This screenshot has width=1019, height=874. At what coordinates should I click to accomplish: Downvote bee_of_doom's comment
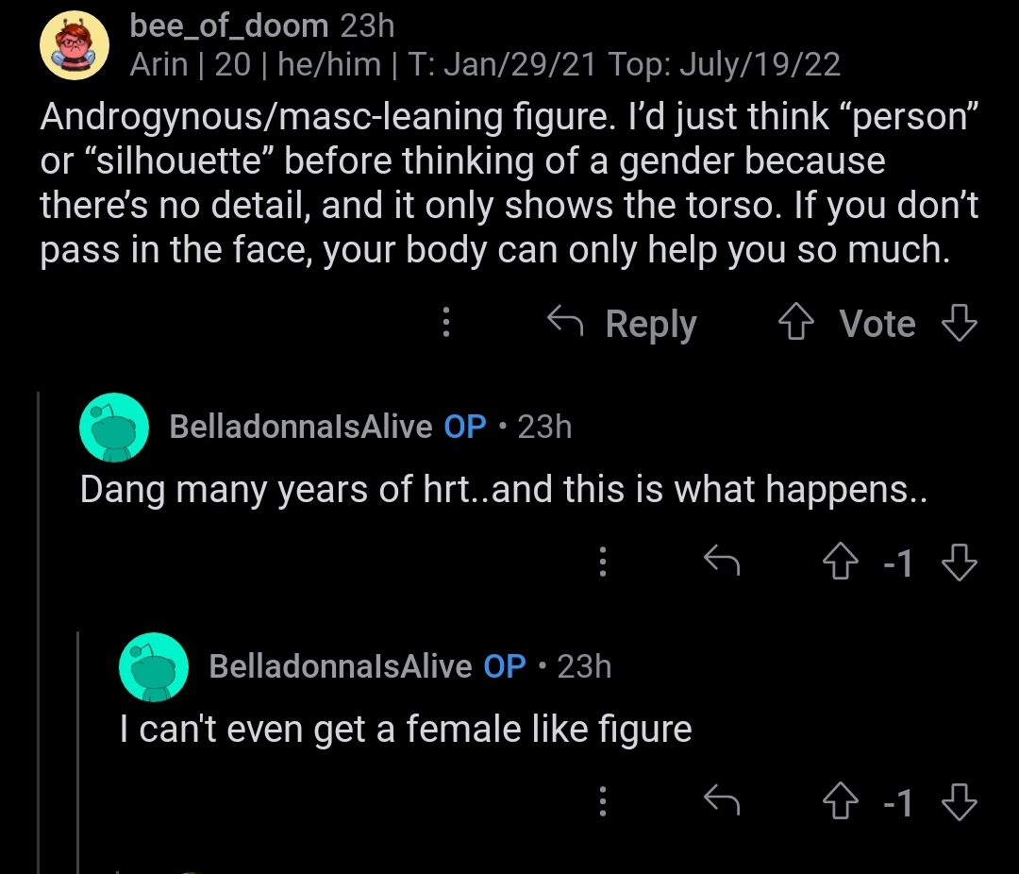pyautogui.click(x=960, y=322)
